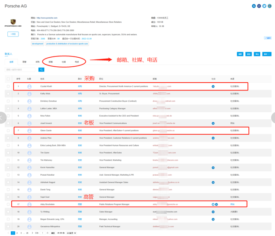Check the box for DeValory Donahue's row
The height and width of the screenshot is (236, 275).
click(8, 101)
